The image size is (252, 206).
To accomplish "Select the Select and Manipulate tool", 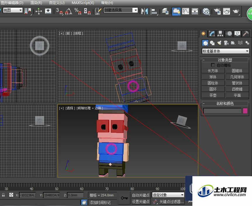I will pos(39,11).
